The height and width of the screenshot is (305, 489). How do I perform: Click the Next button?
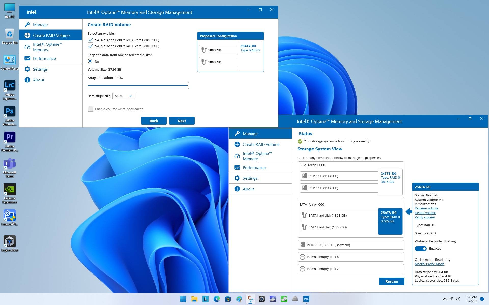click(182, 121)
